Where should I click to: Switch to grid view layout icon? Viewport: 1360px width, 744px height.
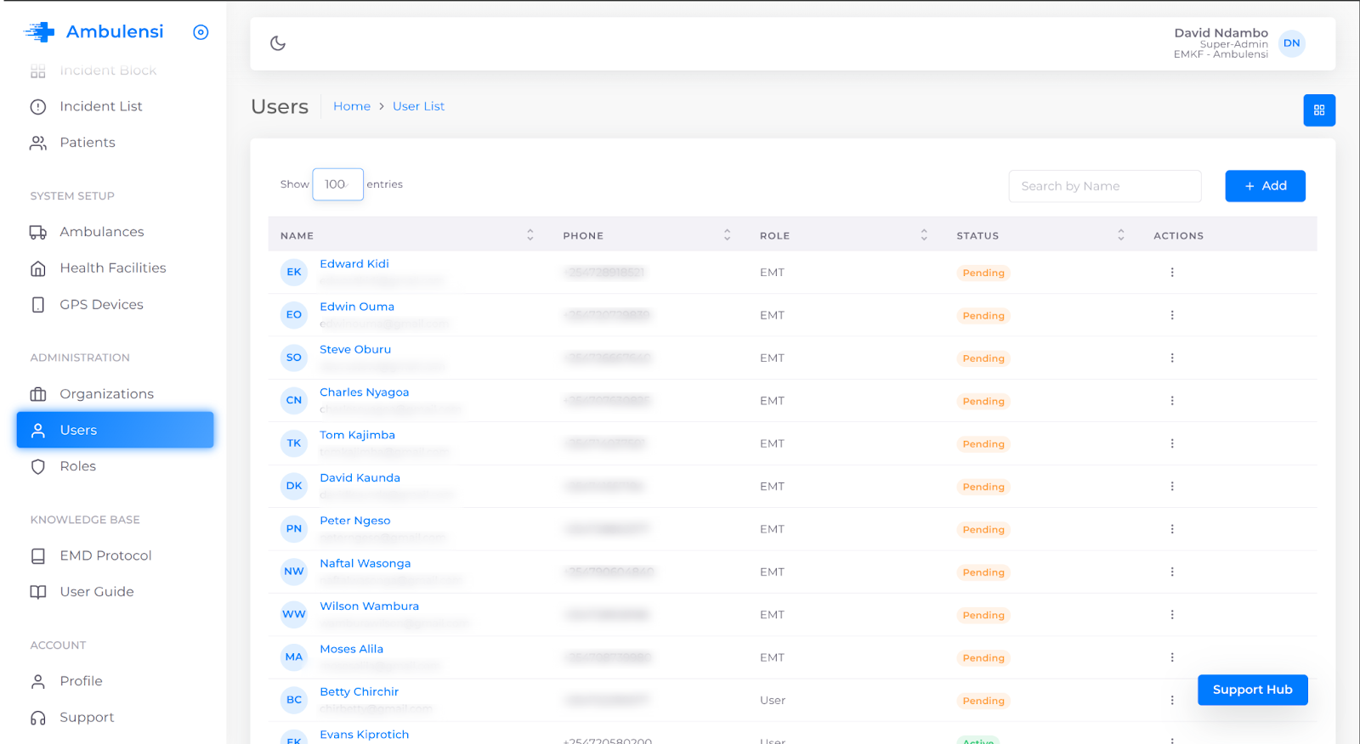pyautogui.click(x=1319, y=110)
